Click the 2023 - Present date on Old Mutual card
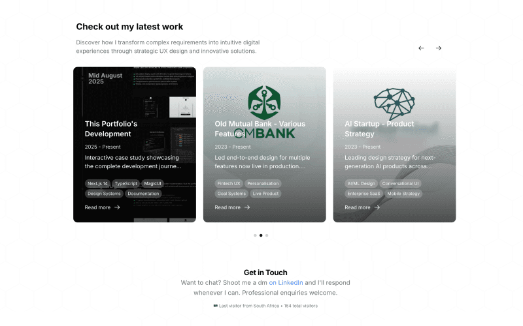 click(x=233, y=147)
